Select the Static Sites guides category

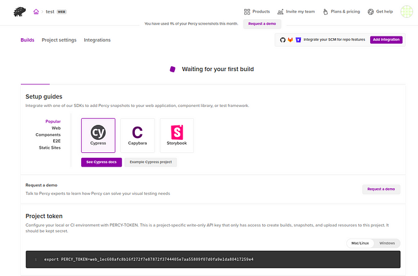pos(50,148)
